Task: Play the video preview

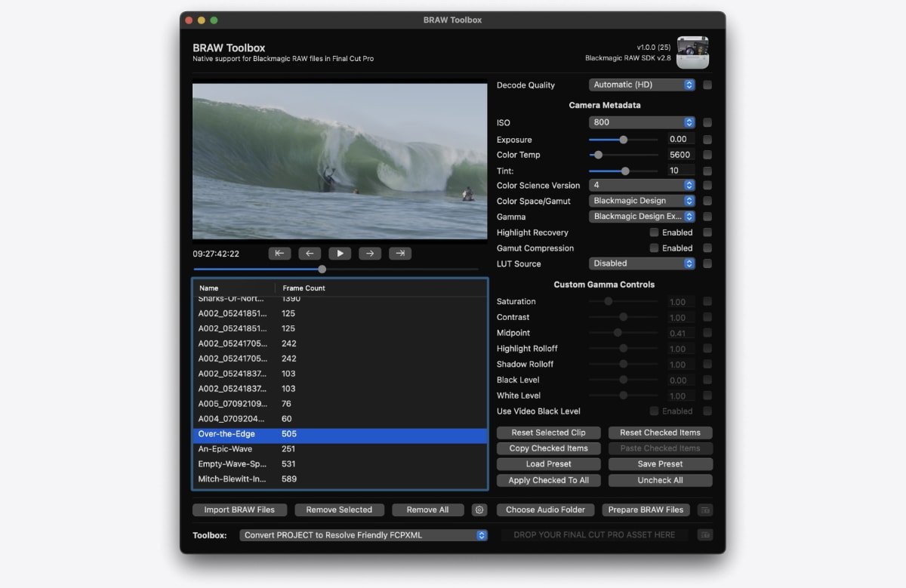Action: pyautogui.click(x=339, y=254)
